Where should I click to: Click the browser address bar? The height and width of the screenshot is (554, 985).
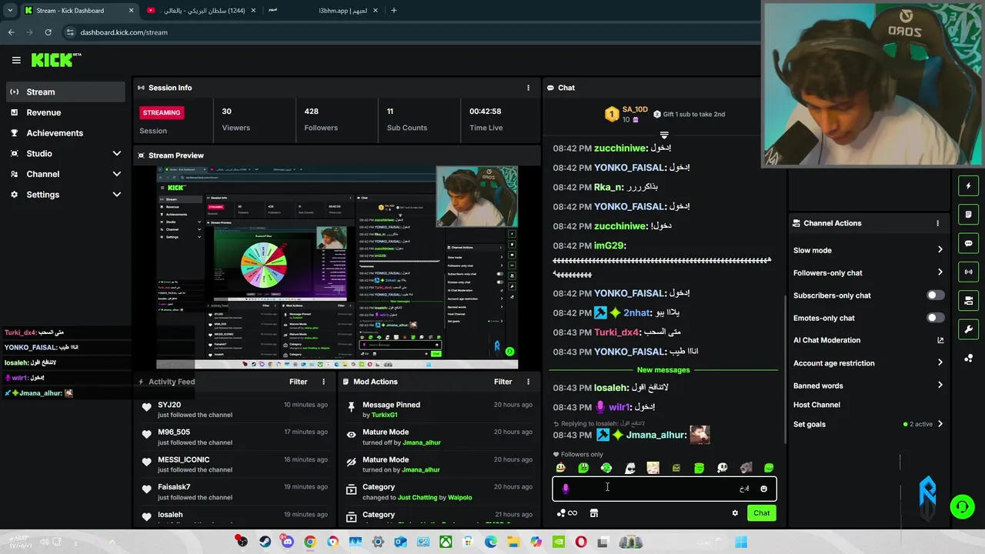pyautogui.click(x=408, y=32)
